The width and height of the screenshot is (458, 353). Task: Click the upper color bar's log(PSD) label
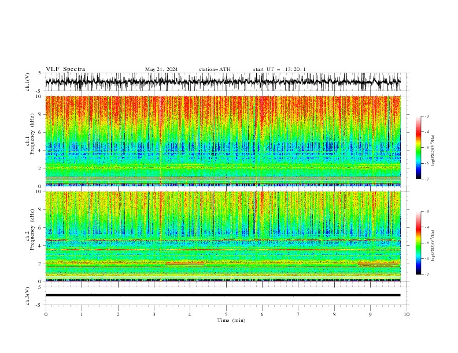433,151
